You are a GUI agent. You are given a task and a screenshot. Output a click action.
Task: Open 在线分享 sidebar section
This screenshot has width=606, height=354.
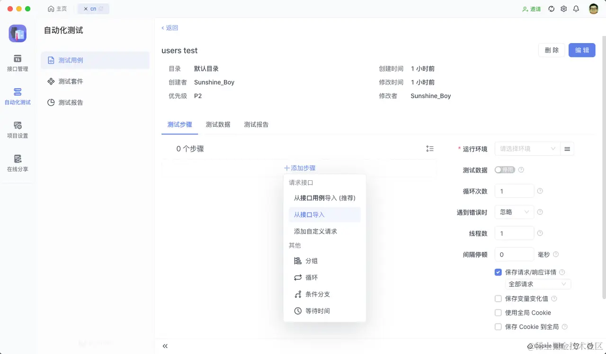click(18, 163)
